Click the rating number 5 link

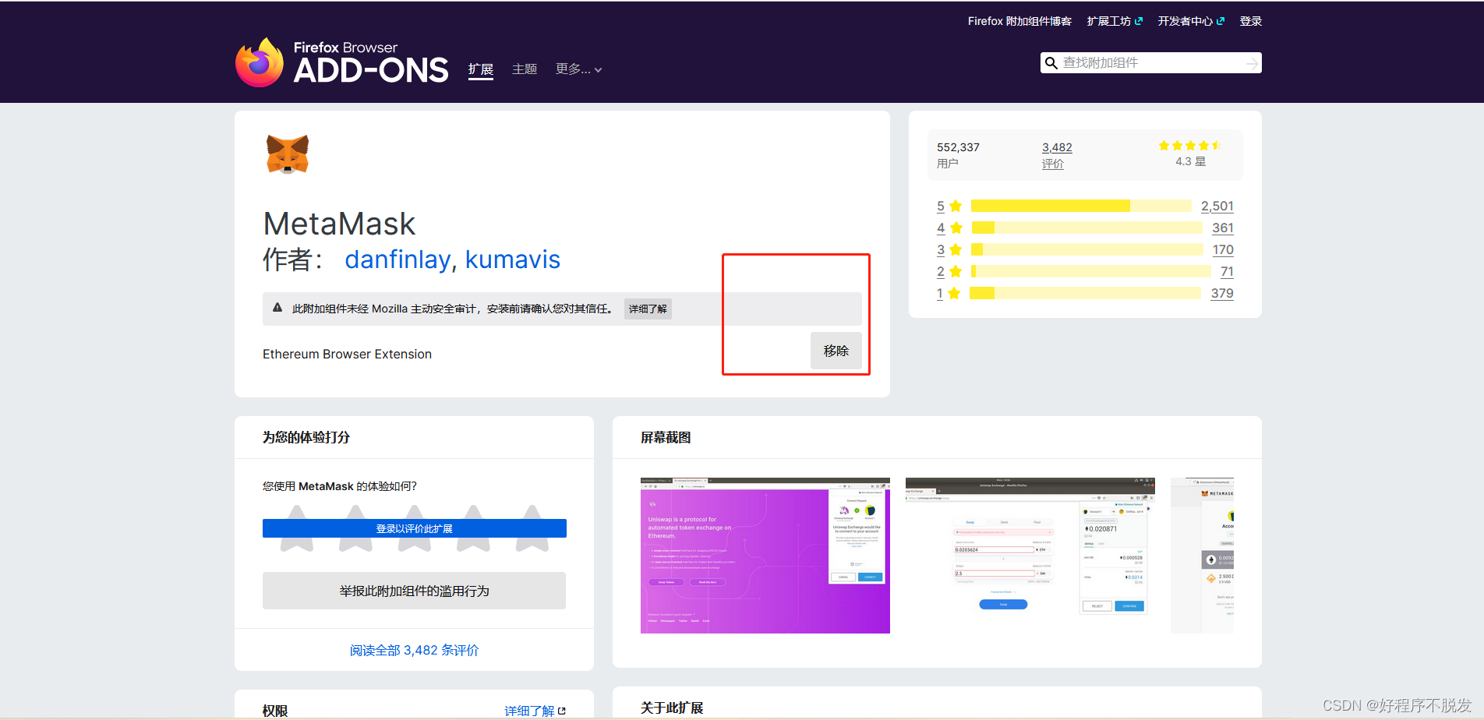tap(941, 206)
